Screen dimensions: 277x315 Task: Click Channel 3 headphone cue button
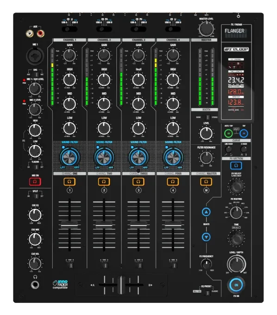point(138,181)
